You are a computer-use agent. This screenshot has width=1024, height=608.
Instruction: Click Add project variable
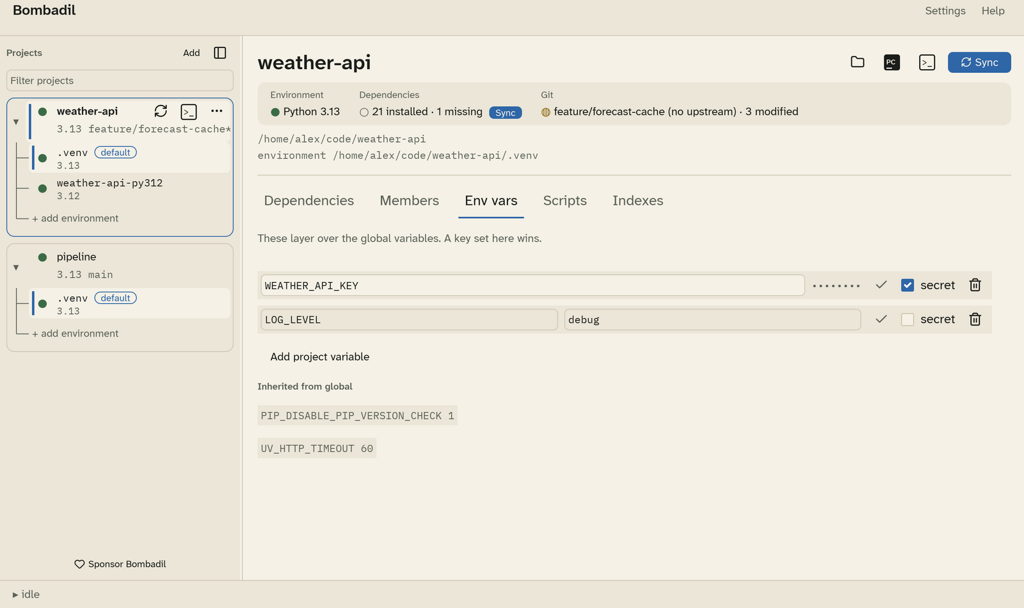320,356
